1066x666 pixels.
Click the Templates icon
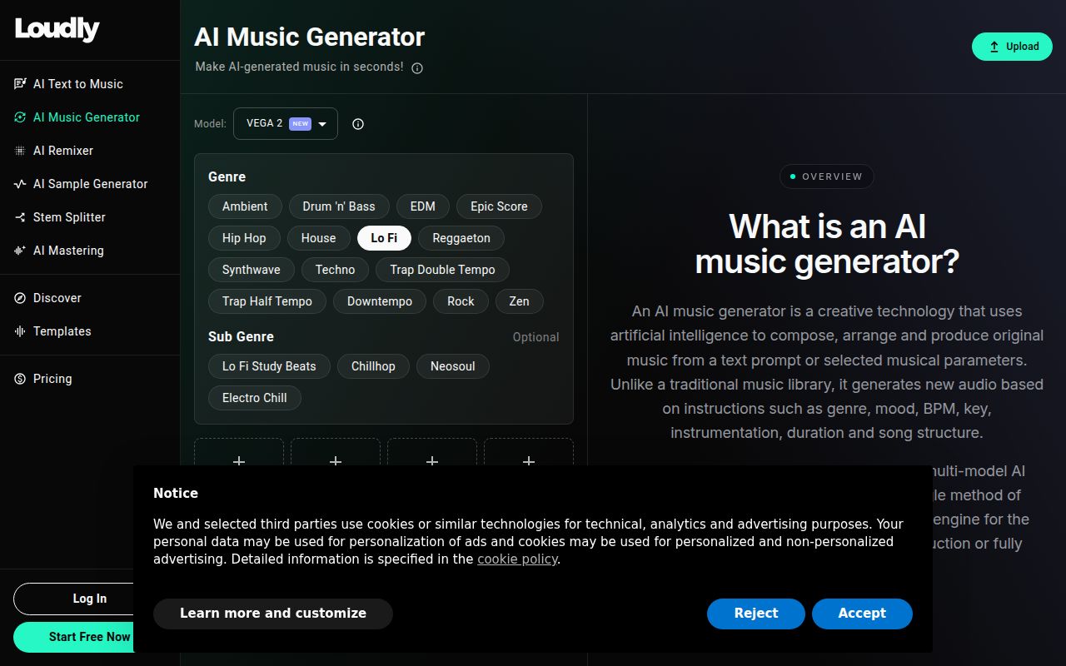20,331
